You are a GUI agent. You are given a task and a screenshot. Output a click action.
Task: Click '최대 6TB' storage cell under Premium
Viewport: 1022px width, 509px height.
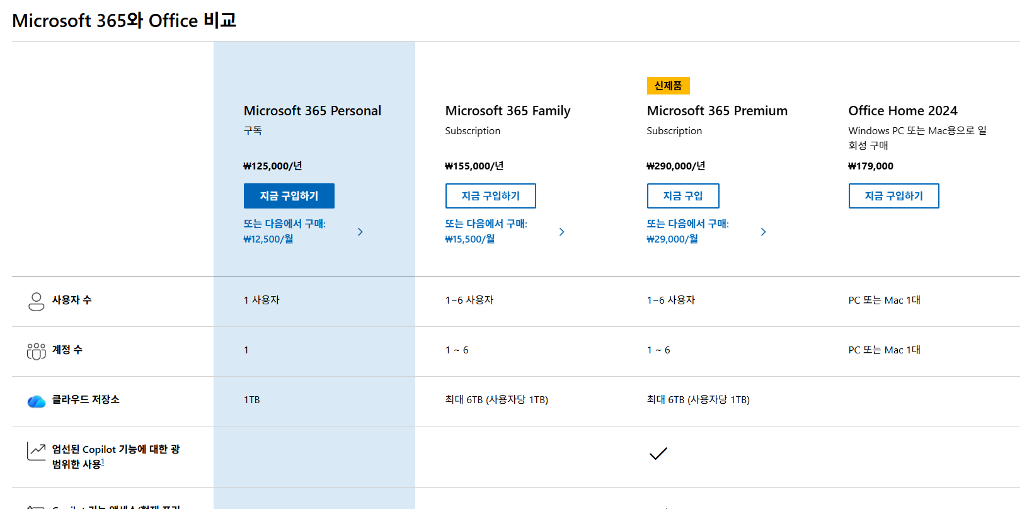coord(698,399)
